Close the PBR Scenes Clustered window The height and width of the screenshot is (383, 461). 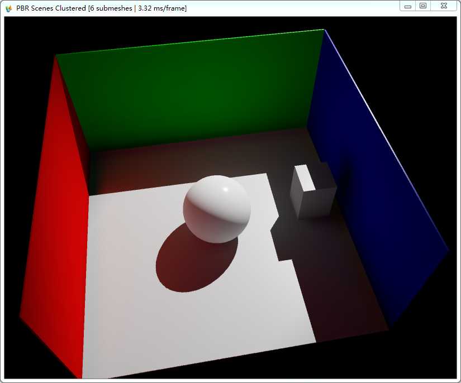pyautogui.click(x=444, y=6)
